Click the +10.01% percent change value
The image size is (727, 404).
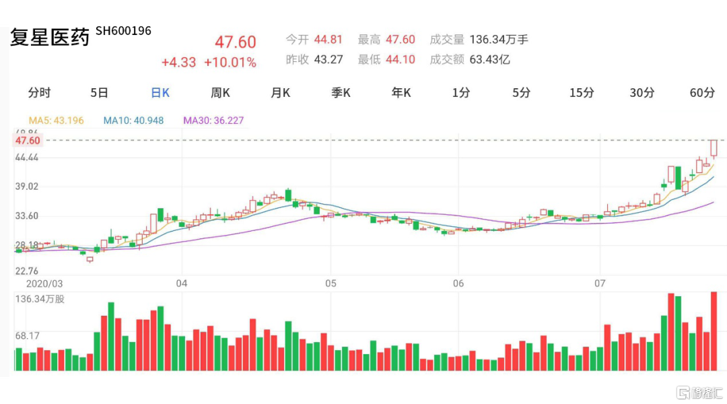click(x=230, y=62)
